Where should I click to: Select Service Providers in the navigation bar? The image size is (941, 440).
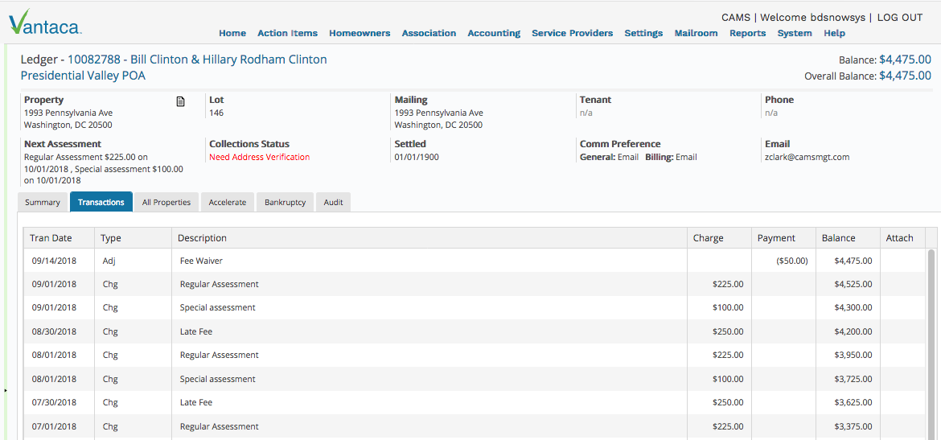[572, 33]
